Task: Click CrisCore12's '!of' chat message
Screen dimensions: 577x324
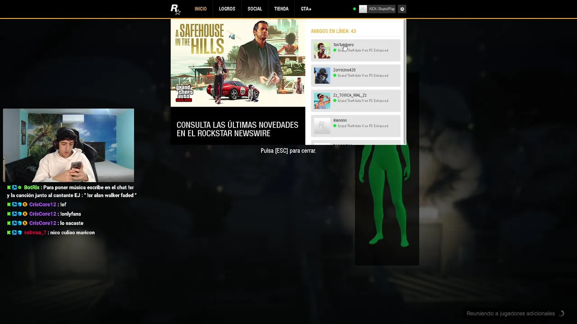Action: point(63,205)
